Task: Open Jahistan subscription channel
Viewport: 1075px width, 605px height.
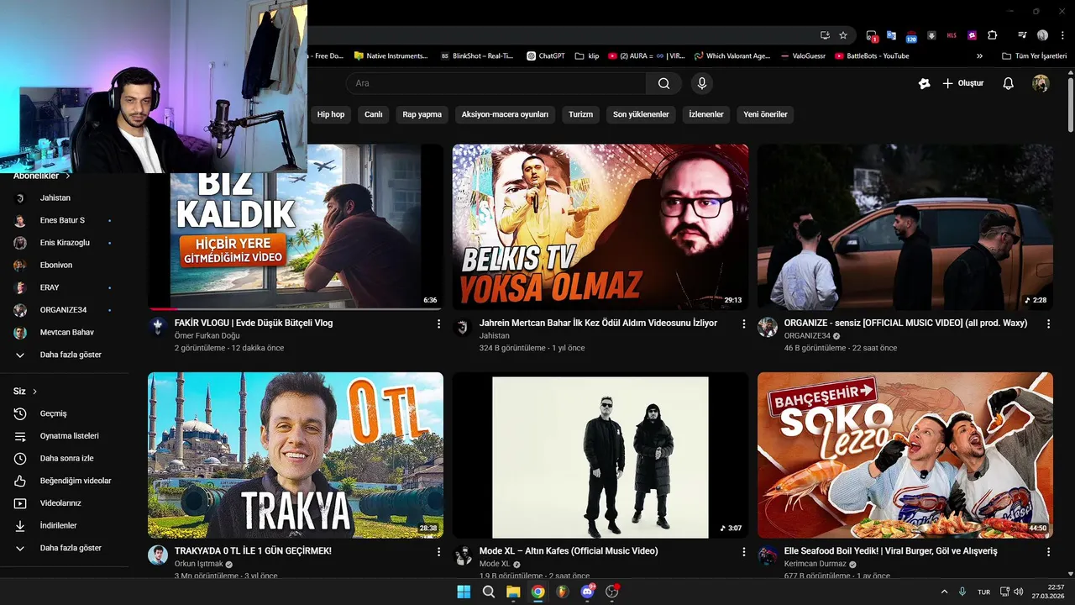Action: point(65,197)
